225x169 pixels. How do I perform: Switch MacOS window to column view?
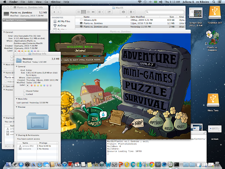pyautogui.click(x=88, y=12)
